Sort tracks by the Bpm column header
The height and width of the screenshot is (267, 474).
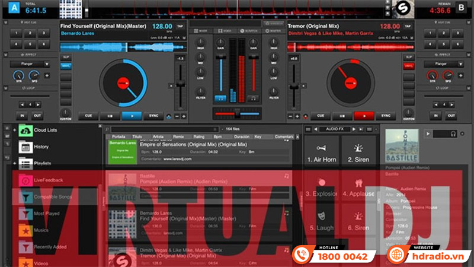tap(217, 137)
